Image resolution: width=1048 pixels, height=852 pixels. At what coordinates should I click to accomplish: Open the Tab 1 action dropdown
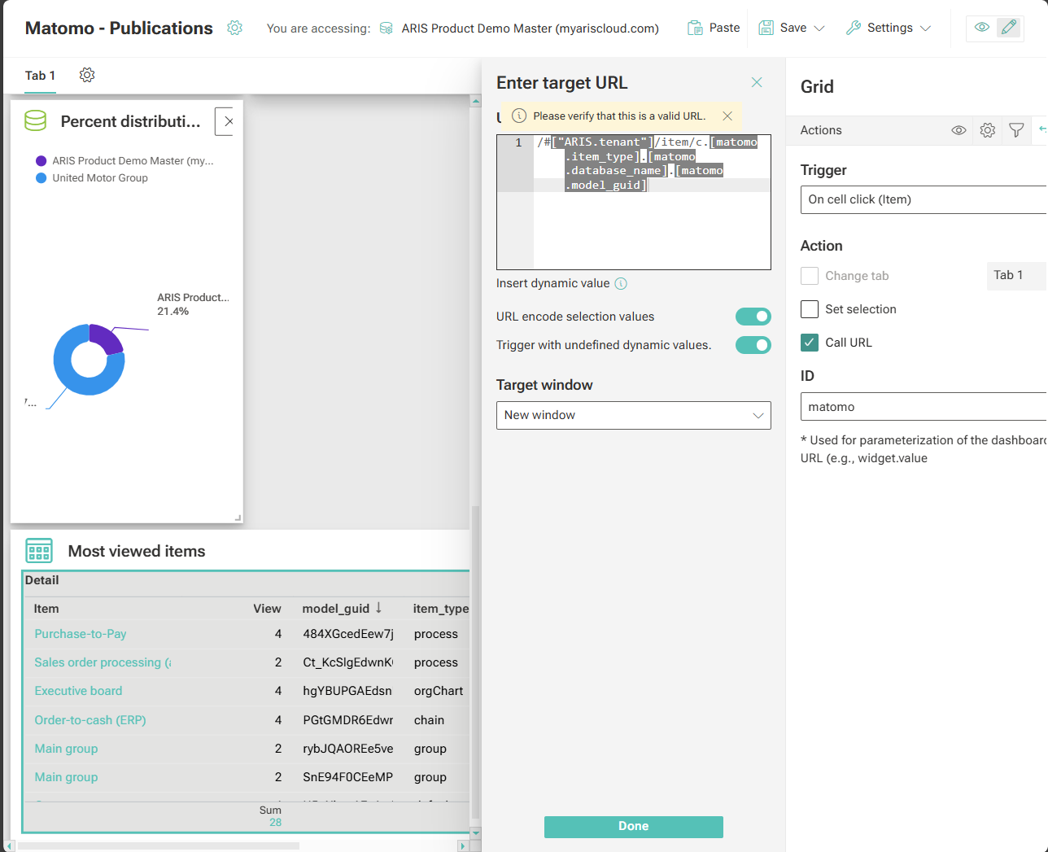point(1016,276)
